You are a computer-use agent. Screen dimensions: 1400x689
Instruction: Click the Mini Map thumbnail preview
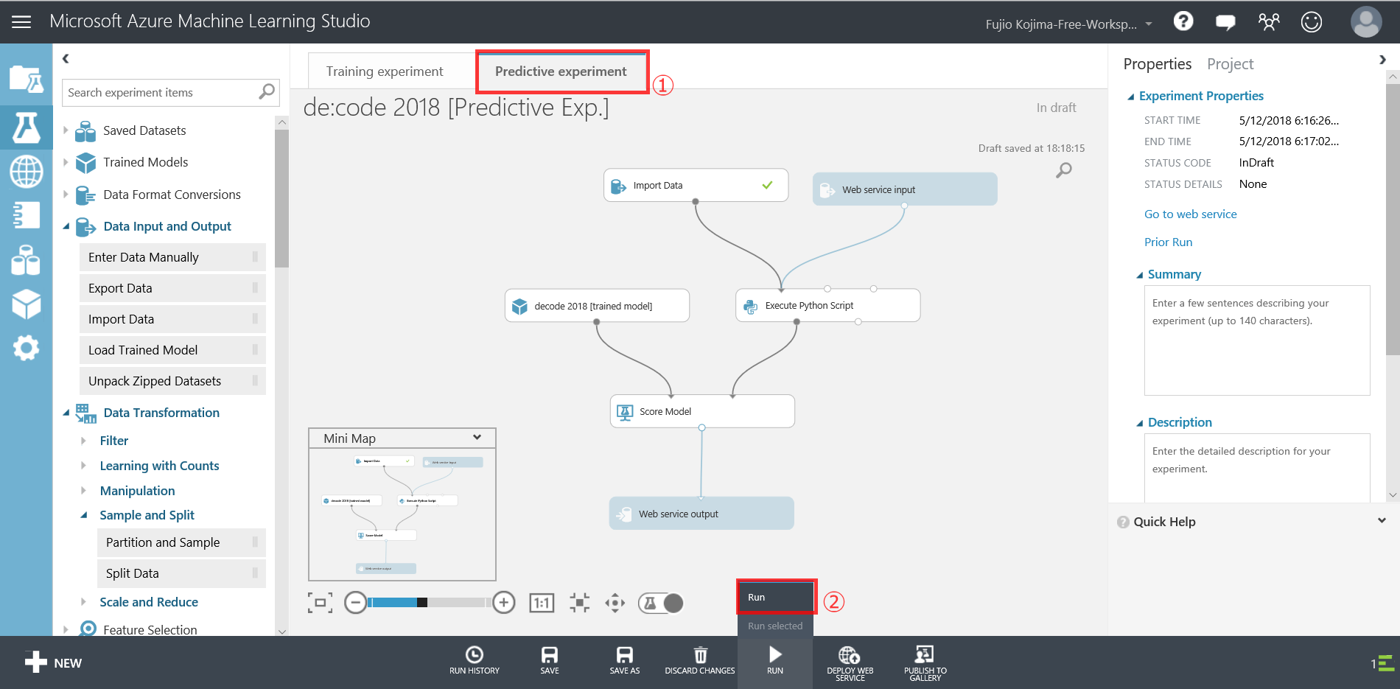click(x=402, y=514)
